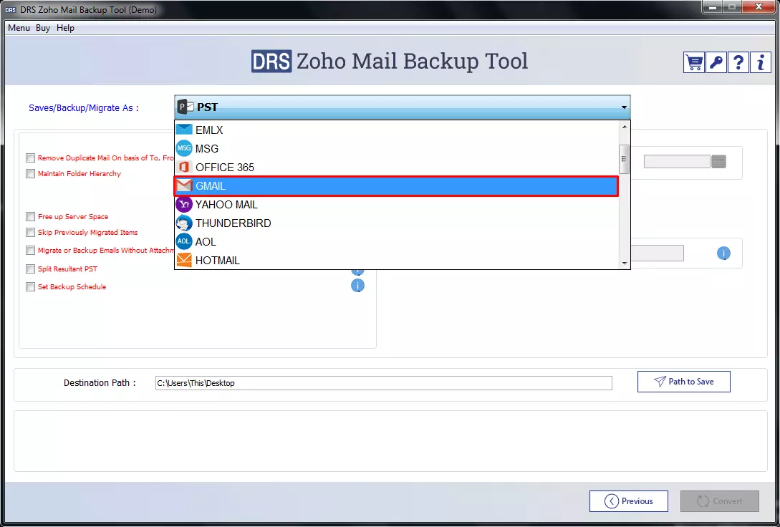Select HOTMAIL from the format list
This screenshot has height=527, width=780.
tap(397, 260)
